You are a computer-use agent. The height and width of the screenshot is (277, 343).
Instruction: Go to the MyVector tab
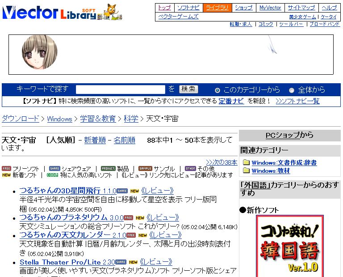point(270,8)
